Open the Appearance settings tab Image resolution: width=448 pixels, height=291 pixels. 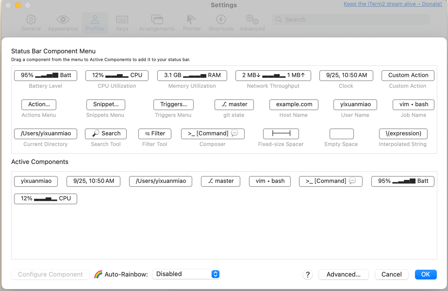click(x=63, y=23)
